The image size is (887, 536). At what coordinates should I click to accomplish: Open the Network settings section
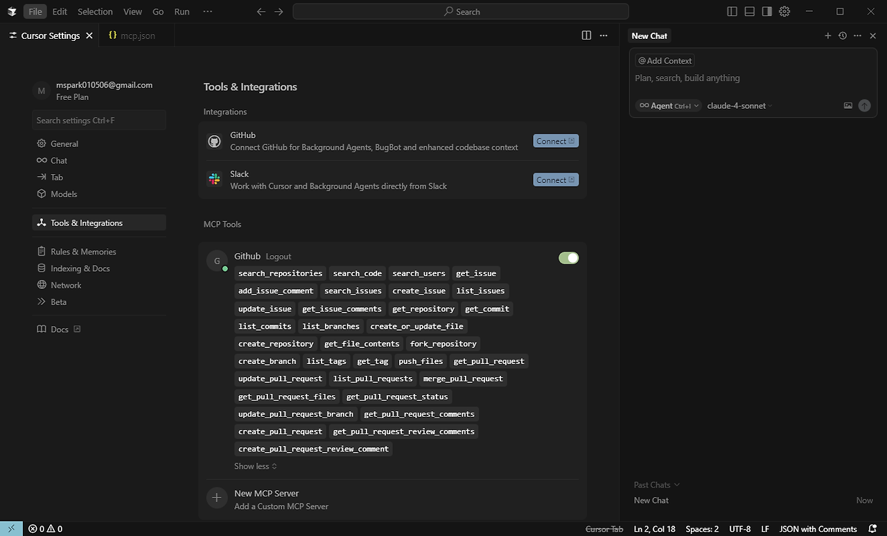point(98,285)
